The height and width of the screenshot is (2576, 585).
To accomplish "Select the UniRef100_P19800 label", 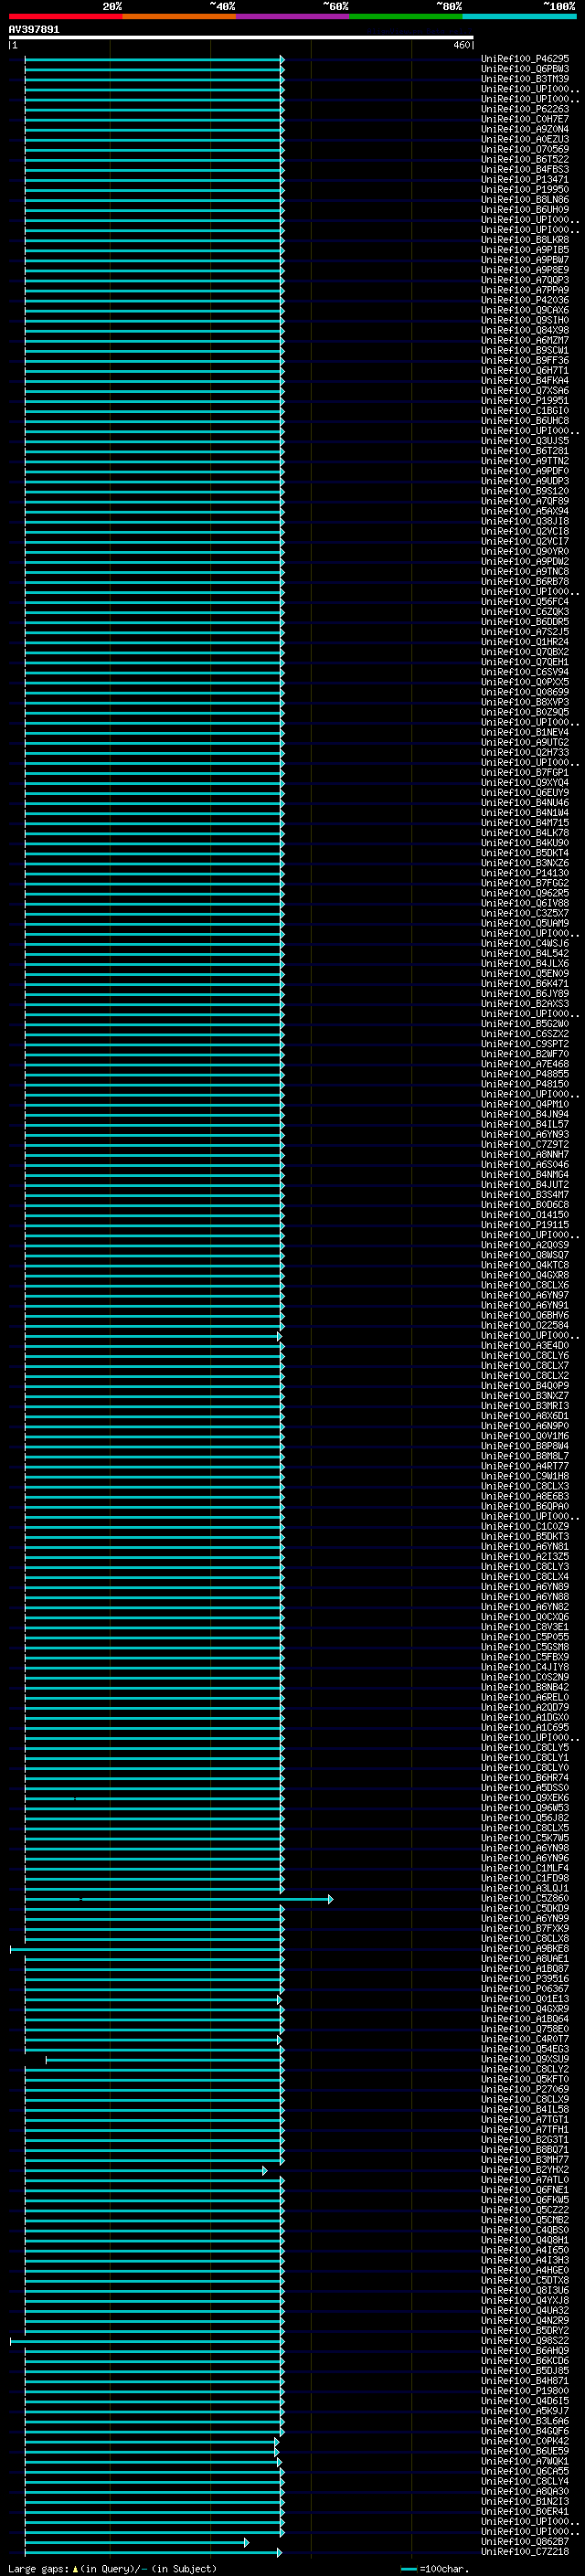I will point(524,2390).
